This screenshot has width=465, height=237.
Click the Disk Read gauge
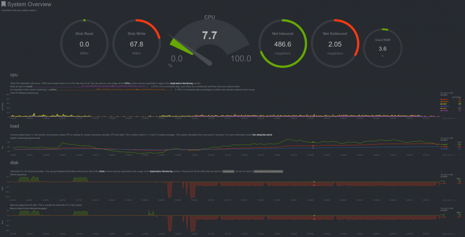(x=84, y=44)
